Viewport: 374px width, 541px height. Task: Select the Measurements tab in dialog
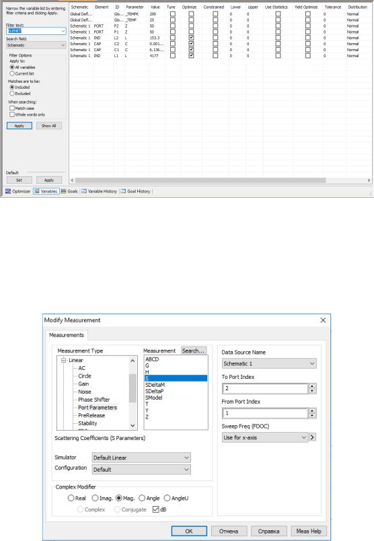click(66, 335)
